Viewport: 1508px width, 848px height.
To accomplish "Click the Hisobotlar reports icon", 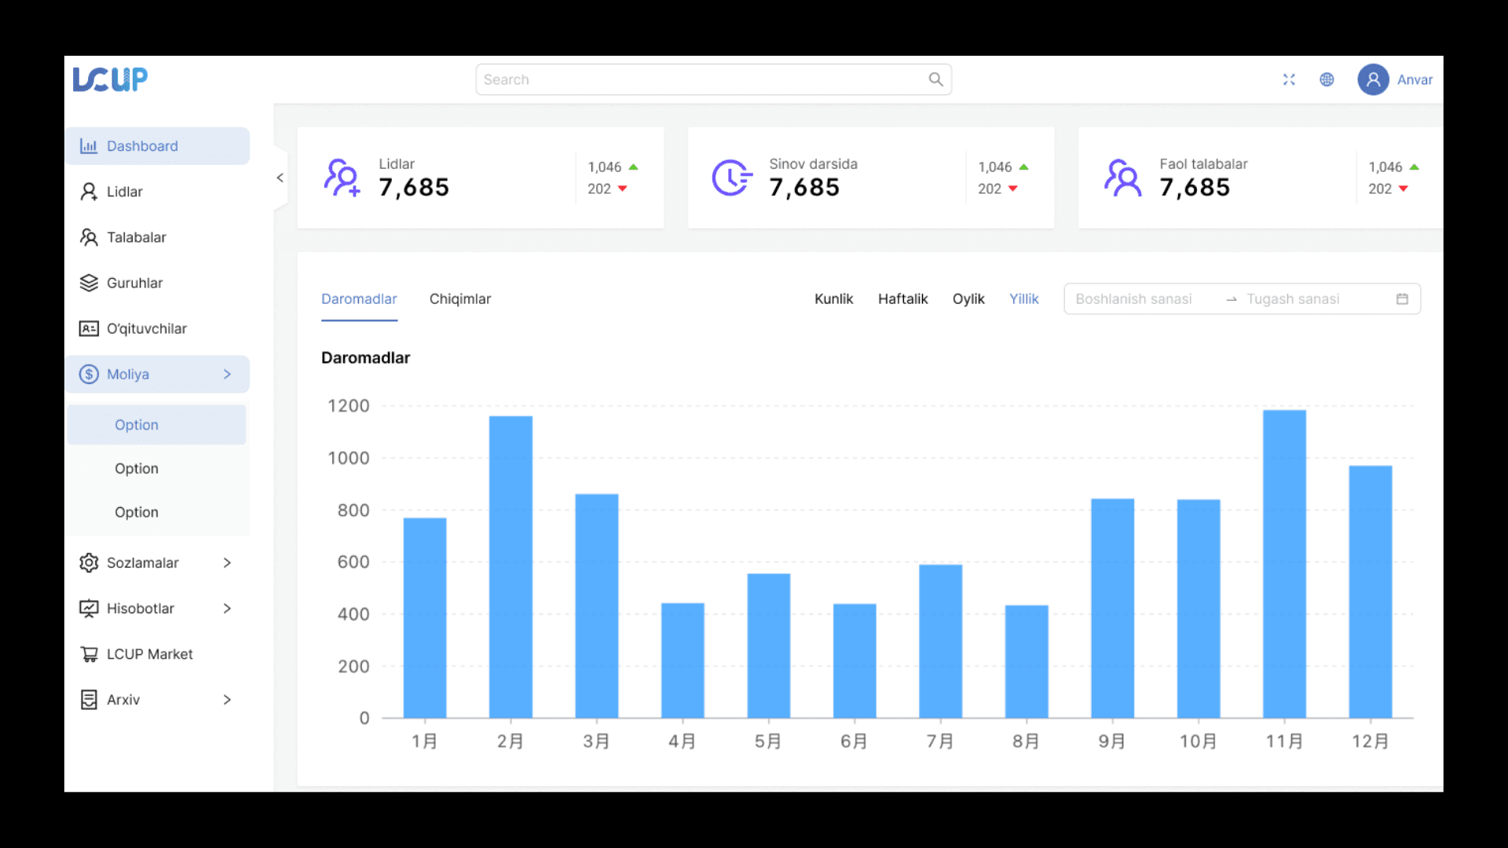I will coord(88,608).
